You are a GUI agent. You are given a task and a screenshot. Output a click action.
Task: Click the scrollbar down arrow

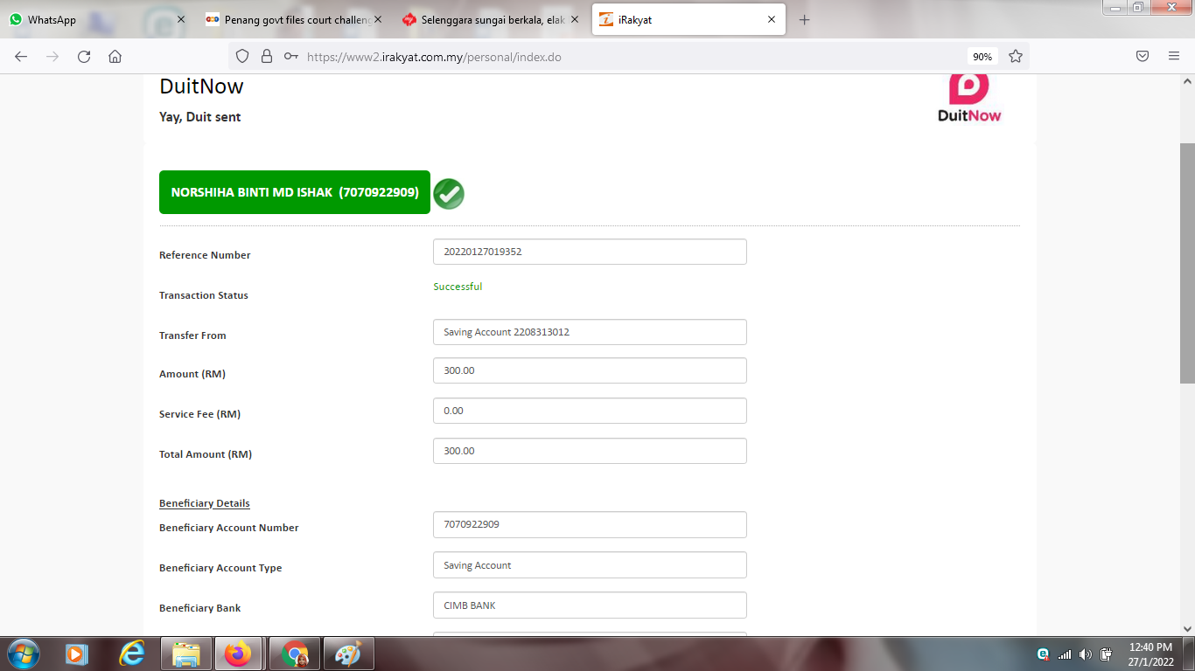click(x=1187, y=628)
